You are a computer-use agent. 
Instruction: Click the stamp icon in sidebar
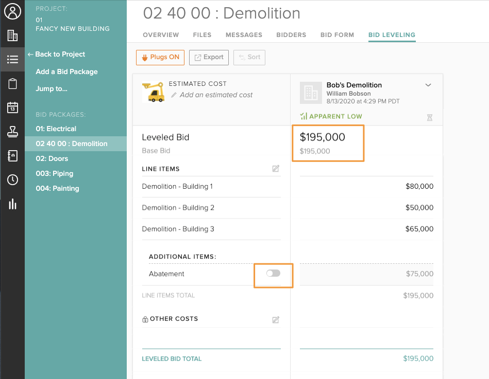[12, 132]
